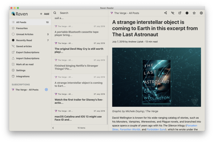Click the search magnifier icon
Screen dimensions: 214x143
(55, 13)
